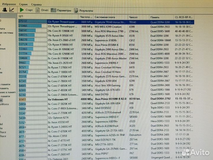Select the 20x Xeon E5-2660 v3 HT row

point(106,40)
